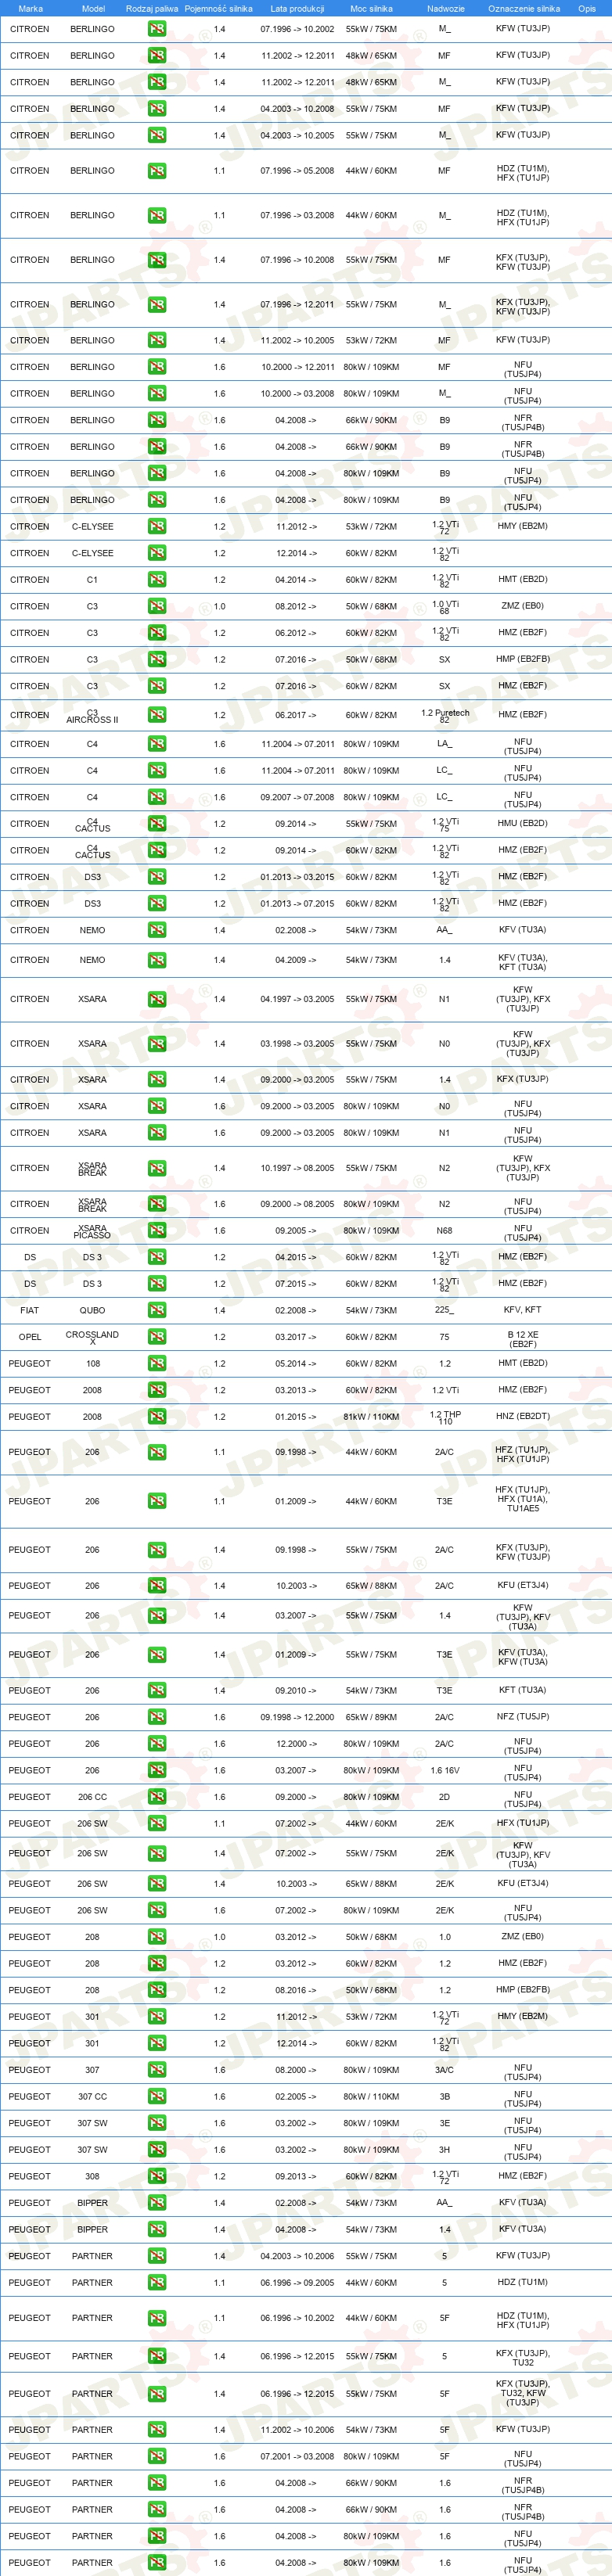This screenshot has width=612, height=2576.
Task: Click fuel icon in PEUGEOT 307 08.2000 row
Action: pyautogui.click(x=157, y=2070)
